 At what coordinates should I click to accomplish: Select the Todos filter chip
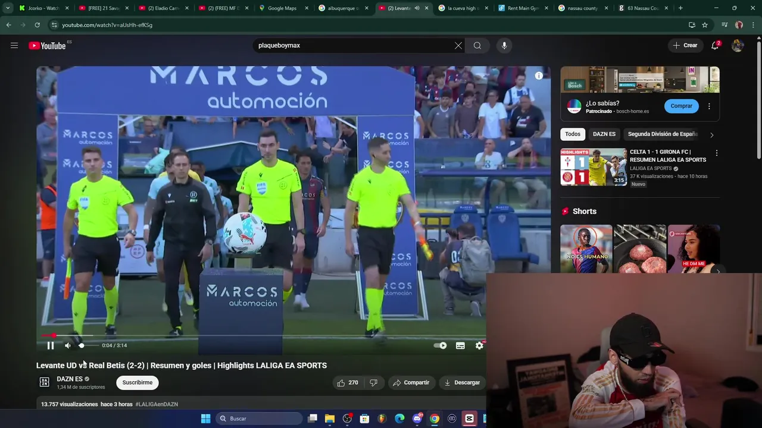coord(573,134)
